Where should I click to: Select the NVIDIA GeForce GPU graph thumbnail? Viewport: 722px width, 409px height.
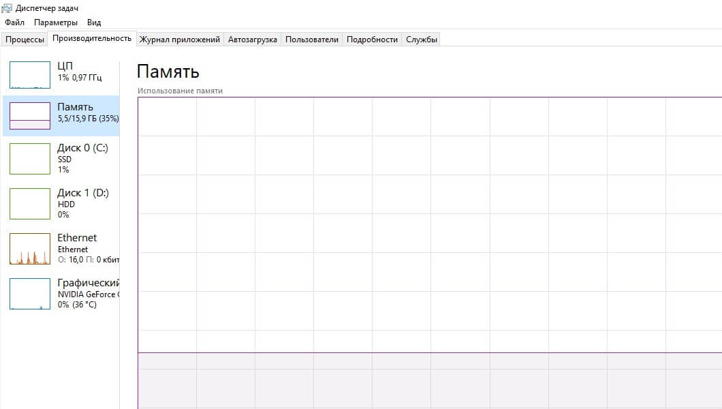pyautogui.click(x=30, y=293)
